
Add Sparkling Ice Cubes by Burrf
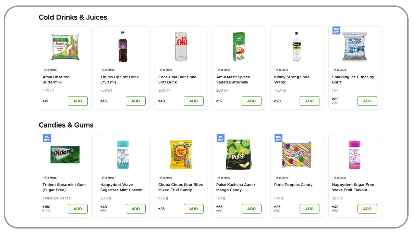[x=367, y=101]
